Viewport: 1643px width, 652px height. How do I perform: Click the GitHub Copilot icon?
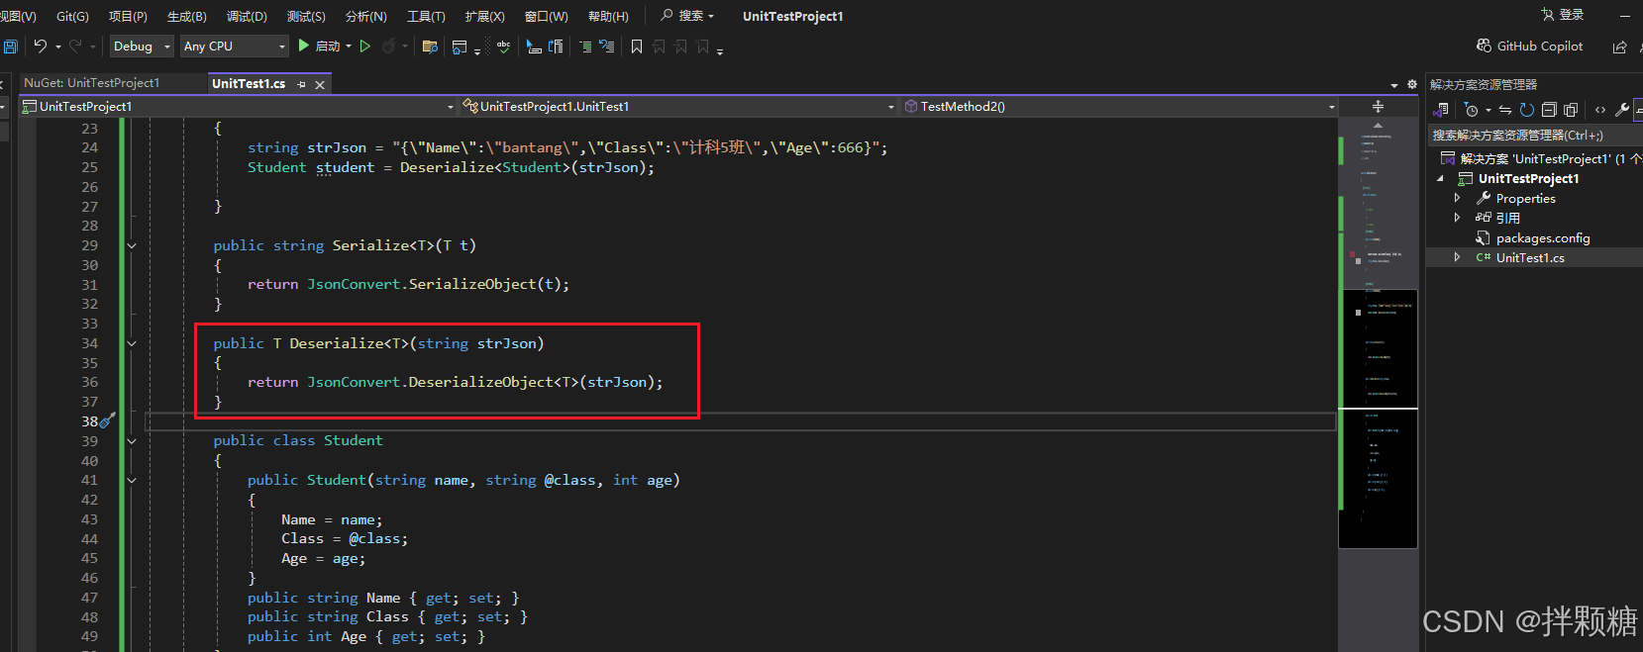1484,46
